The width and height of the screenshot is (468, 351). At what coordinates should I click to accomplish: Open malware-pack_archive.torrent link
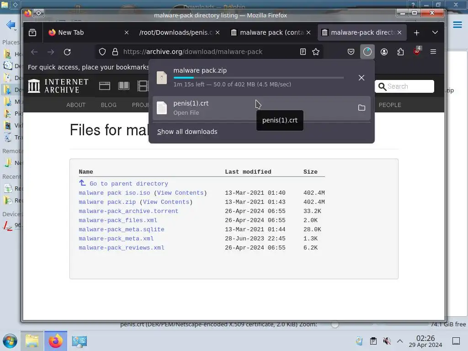(x=128, y=211)
